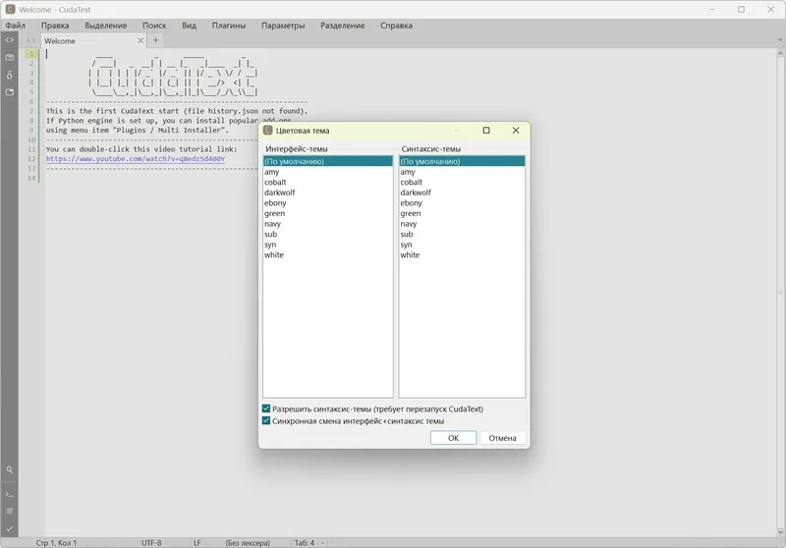Open the tab list dropdown arrow at top right
This screenshot has height=548, width=786.
[x=780, y=40]
